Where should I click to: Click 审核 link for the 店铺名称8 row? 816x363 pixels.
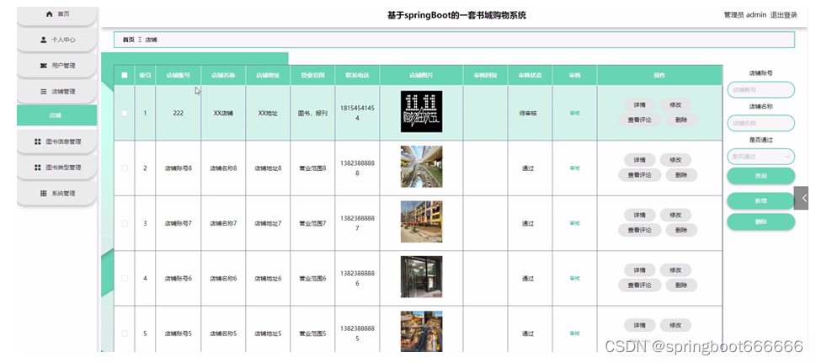[574, 168]
